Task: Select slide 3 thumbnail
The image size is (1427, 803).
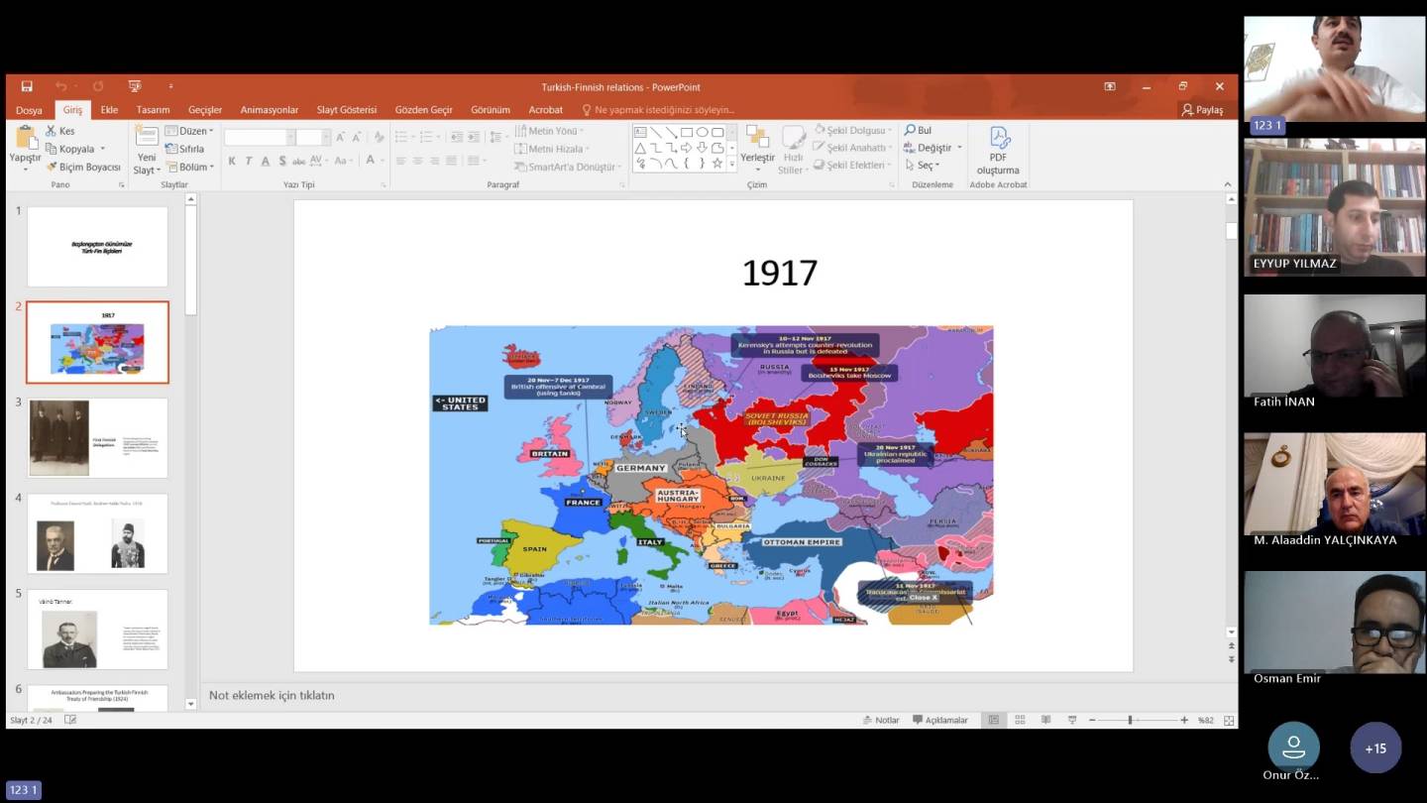Action: [x=97, y=437]
